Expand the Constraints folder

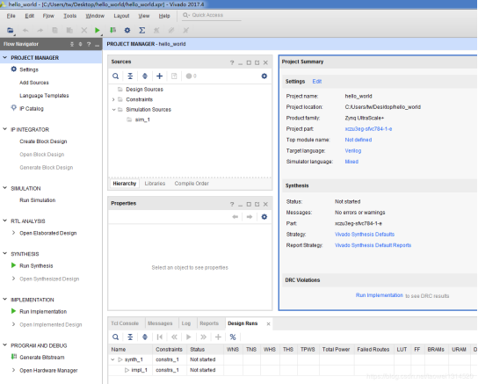pyautogui.click(x=113, y=99)
